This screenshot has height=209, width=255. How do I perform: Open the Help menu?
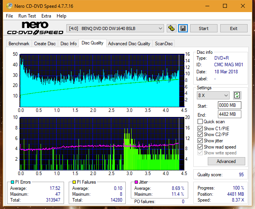[x=61, y=16]
